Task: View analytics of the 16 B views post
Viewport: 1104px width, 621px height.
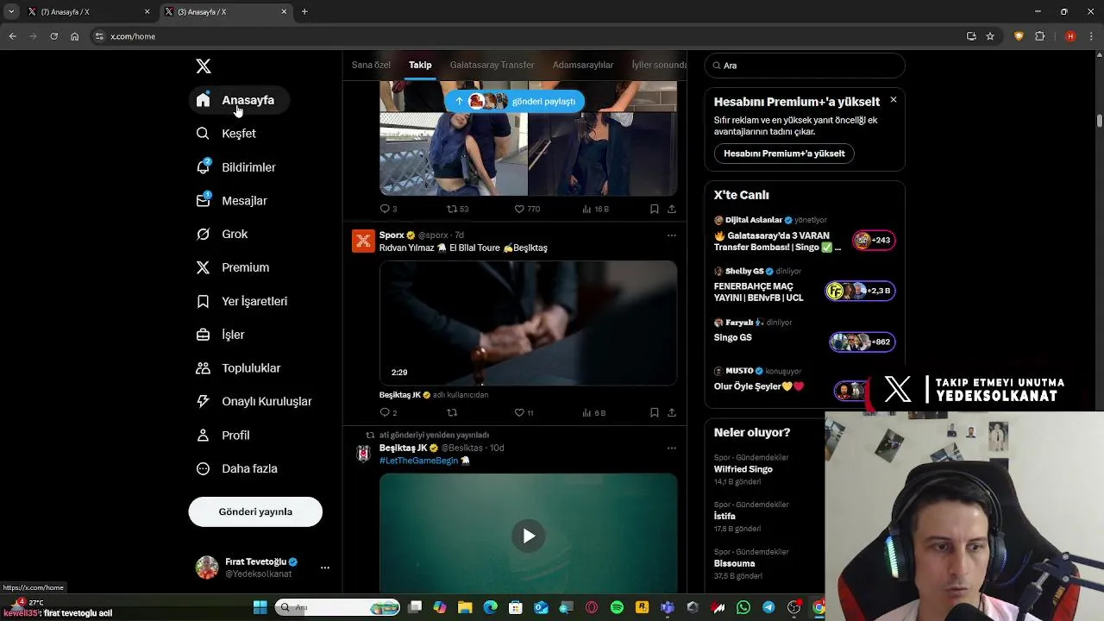Action: click(x=595, y=209)
